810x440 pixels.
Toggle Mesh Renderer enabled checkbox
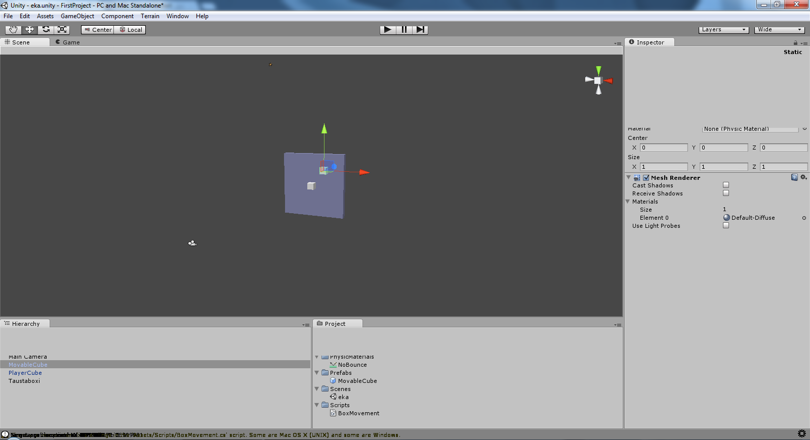click(x=646, y=178)
